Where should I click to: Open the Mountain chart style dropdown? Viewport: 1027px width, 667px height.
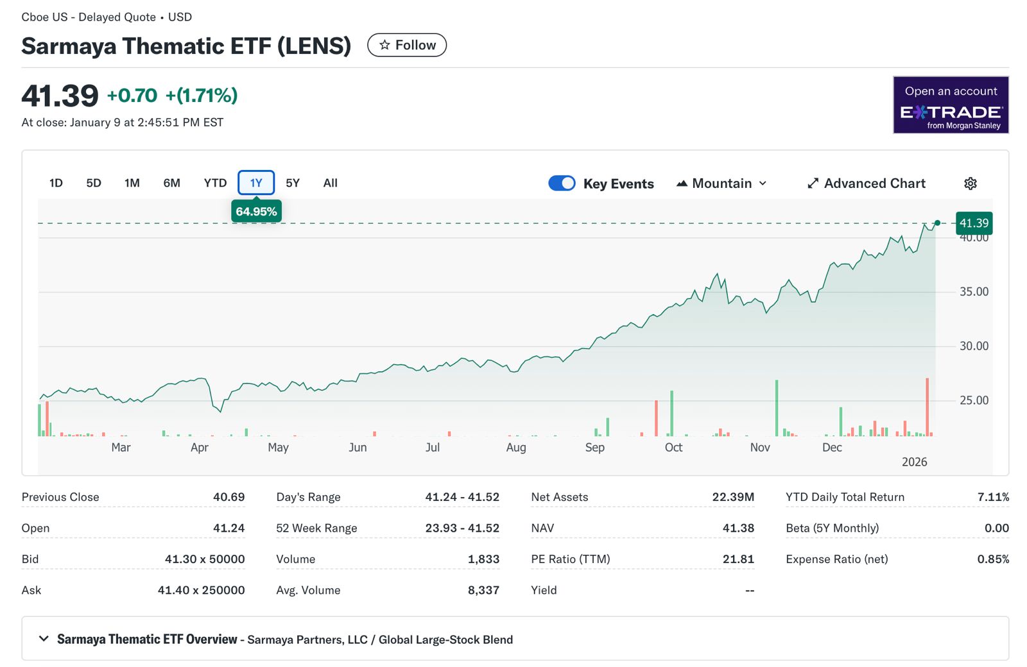click(x=722, y=183)
